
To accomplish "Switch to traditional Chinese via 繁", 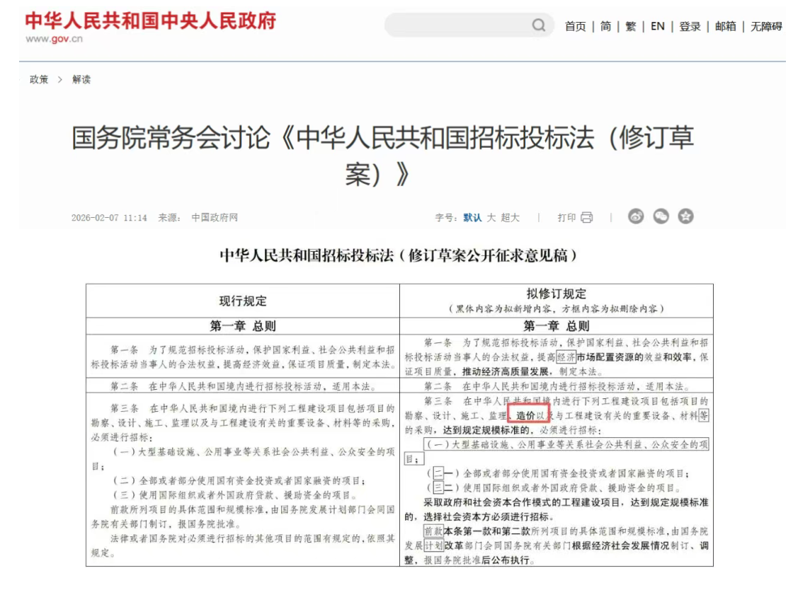I will [x=630, y=26].
